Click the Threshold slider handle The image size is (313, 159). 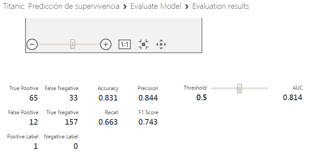pos(239,88)
